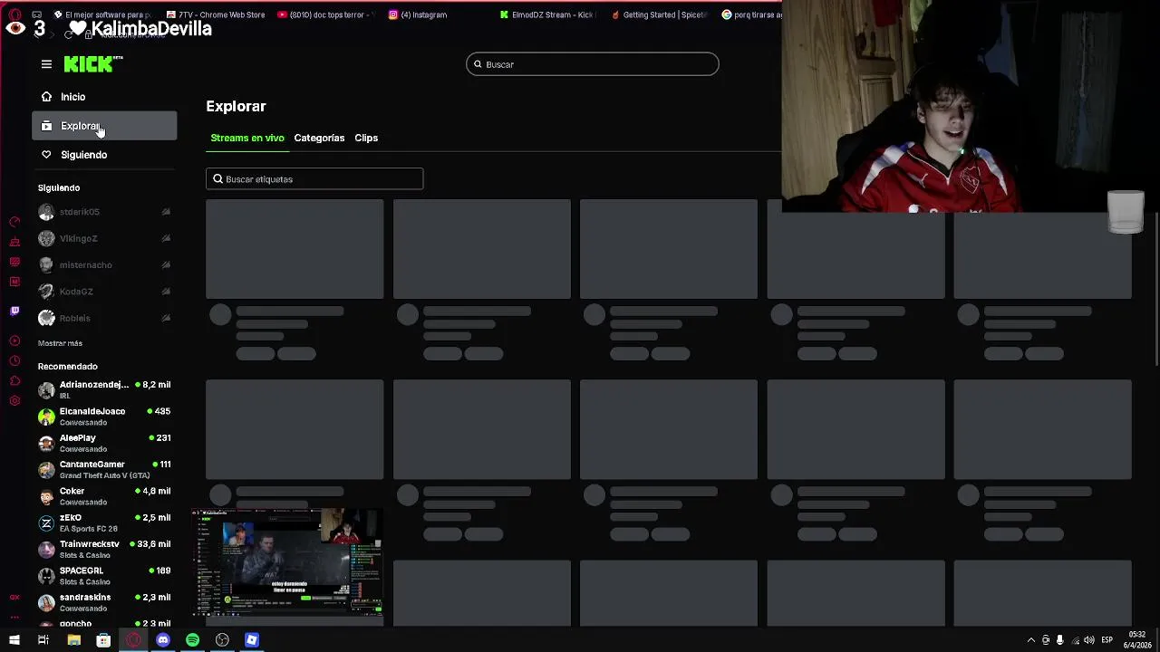Open Discord from taskbar
This screenshot has width=1160, height=652.
(x=163, y=640)
